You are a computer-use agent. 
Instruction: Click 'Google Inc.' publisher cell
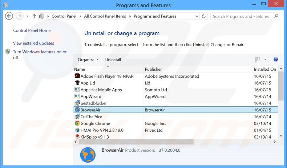point(155,124)
